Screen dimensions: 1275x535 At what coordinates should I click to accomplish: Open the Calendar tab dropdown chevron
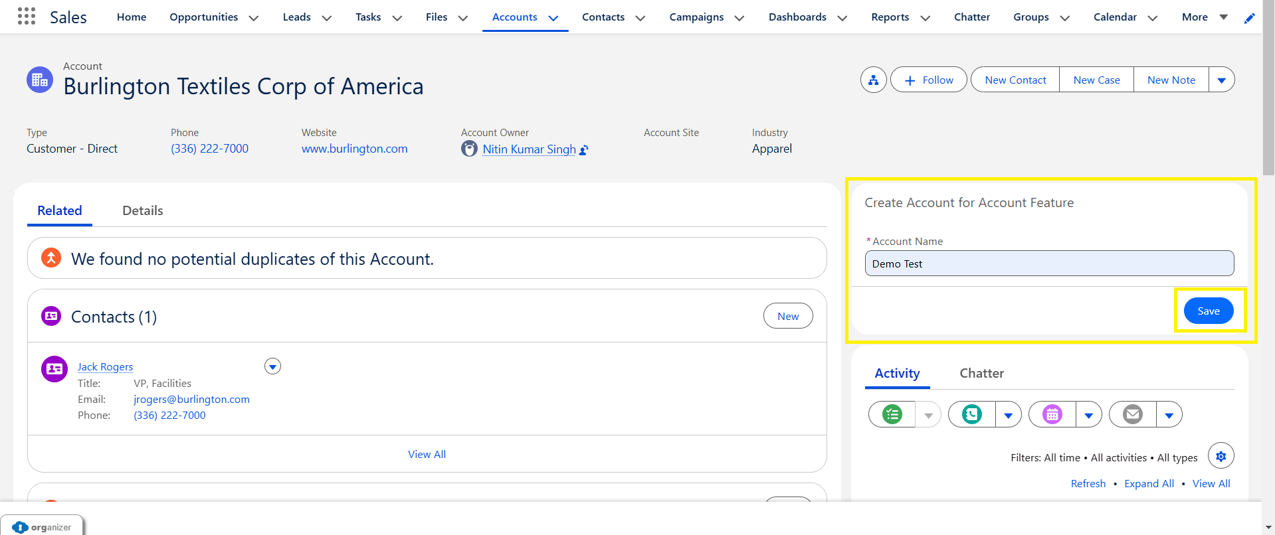(x=1152, y=18)
